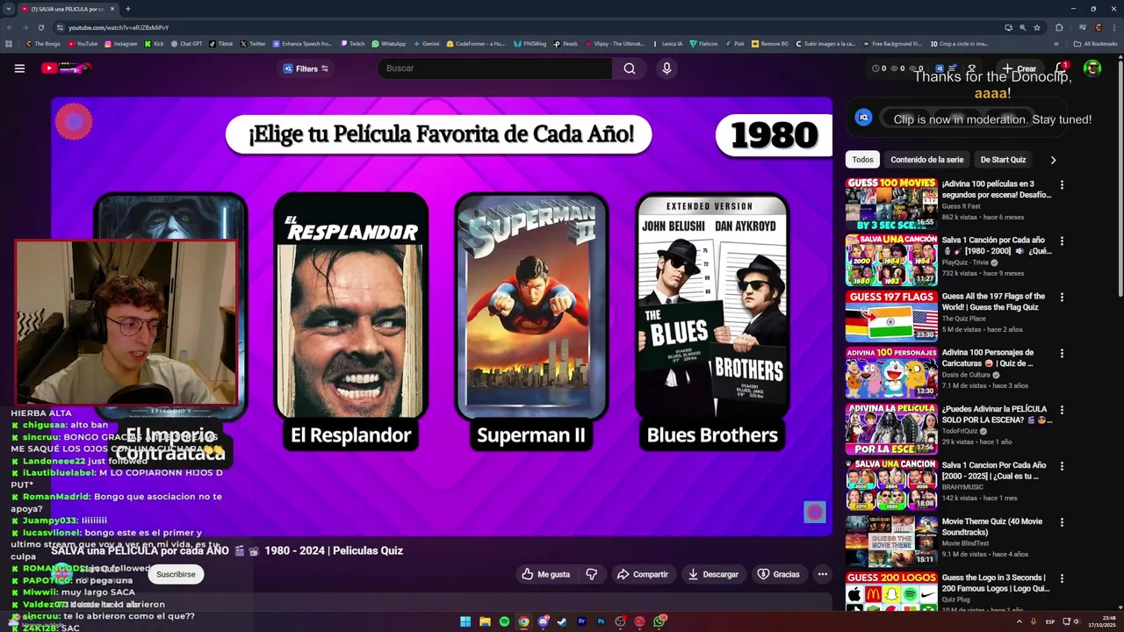Select Blues Brothers movie poster

tap(712, 306)
